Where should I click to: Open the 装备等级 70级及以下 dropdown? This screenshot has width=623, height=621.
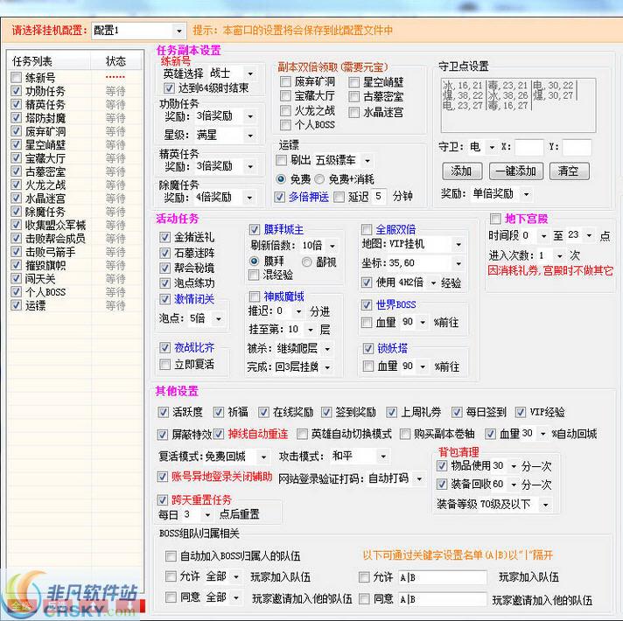514,505
